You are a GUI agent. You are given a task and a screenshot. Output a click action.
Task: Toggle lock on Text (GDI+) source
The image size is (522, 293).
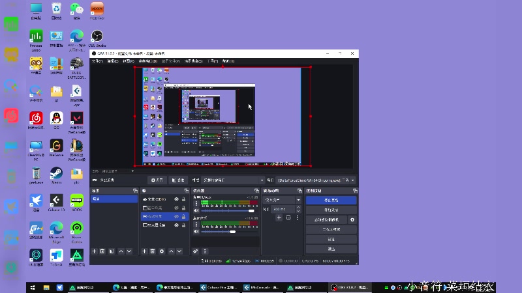coord(183,199)
